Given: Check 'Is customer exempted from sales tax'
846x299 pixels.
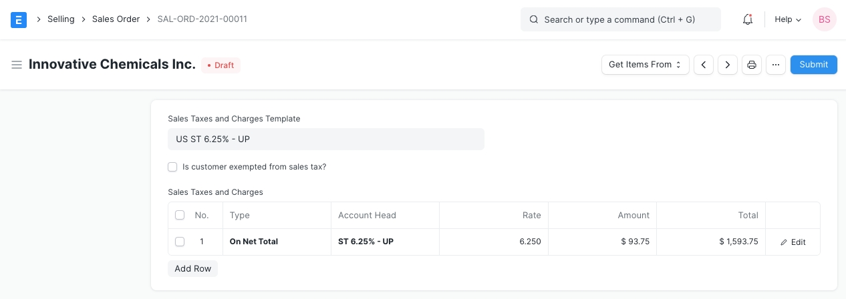Looking at the screenshot, I should 172,167.
